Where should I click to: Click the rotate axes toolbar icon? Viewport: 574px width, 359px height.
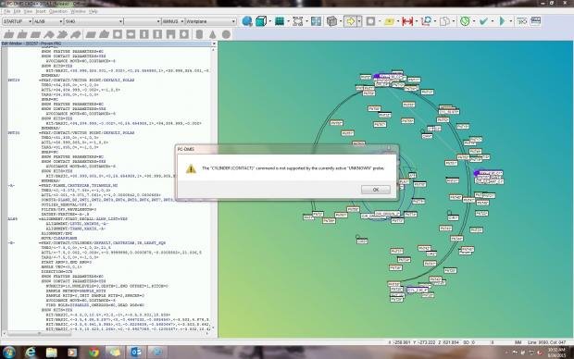[426, 21]
